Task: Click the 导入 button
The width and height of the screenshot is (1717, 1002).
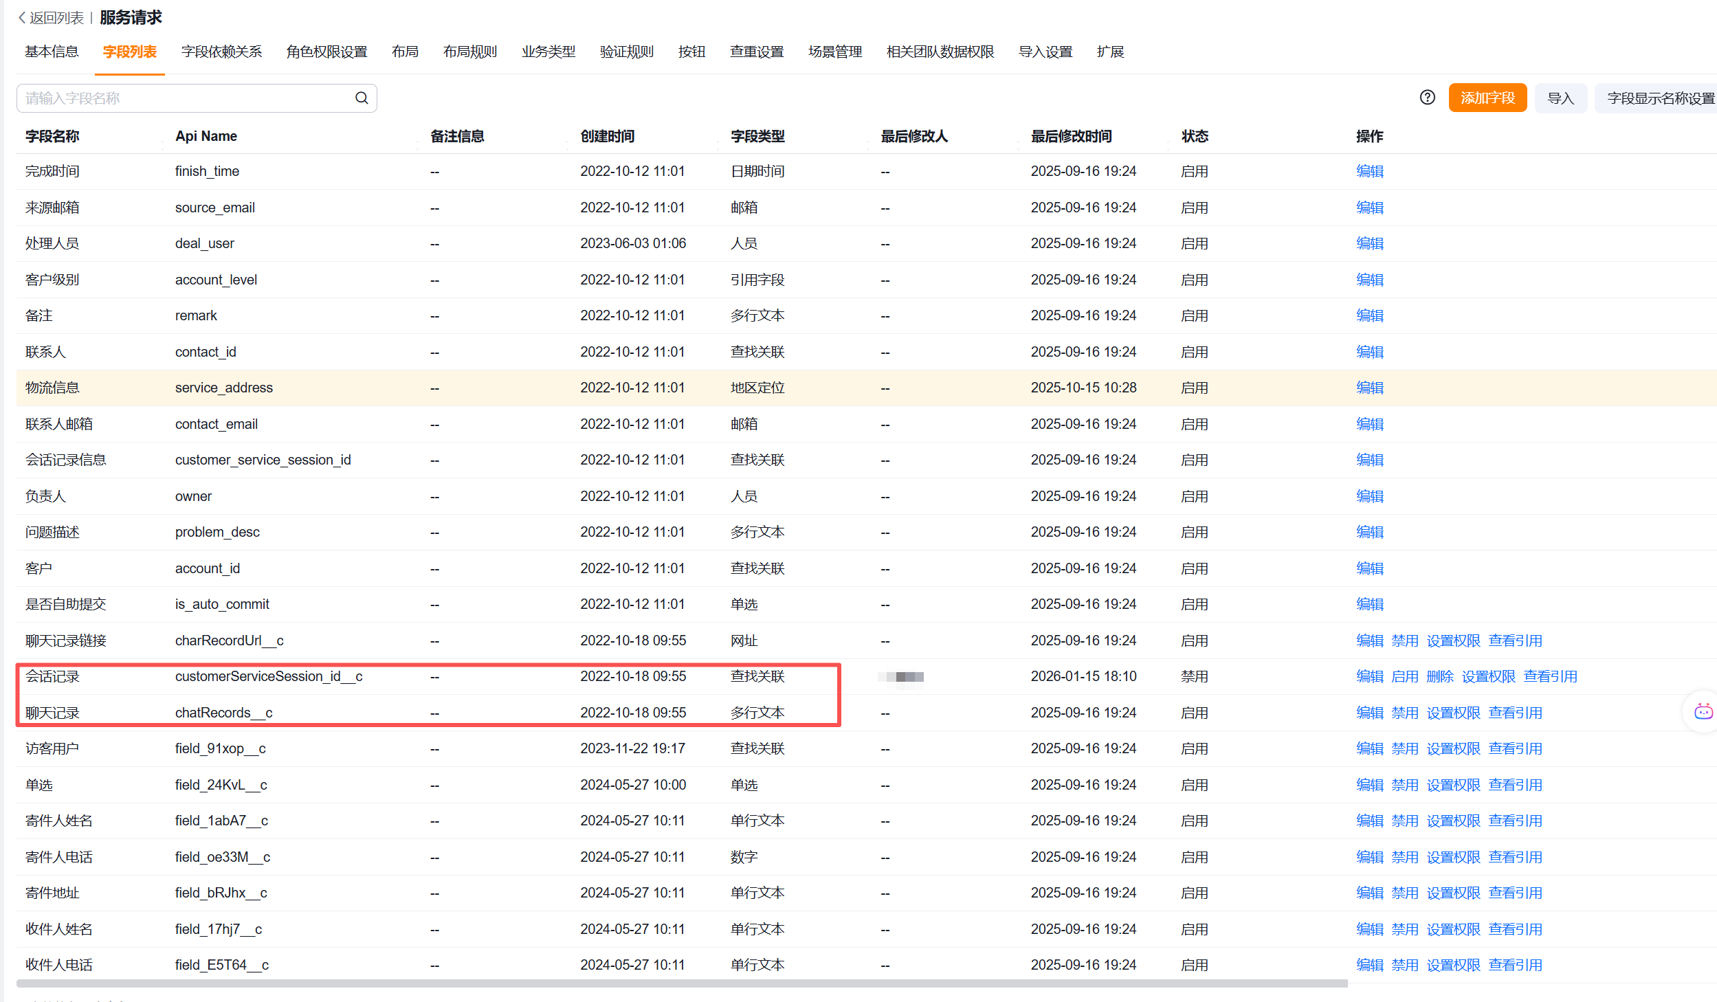Action: 1560,98
